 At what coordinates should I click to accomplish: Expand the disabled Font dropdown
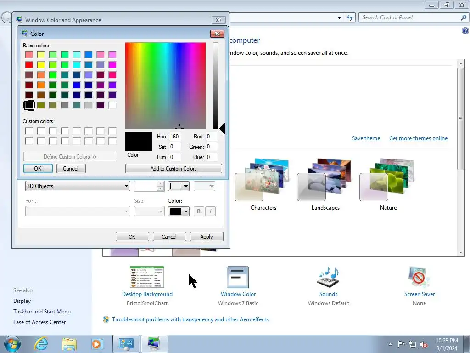pyautogui.click(x=78, y=211)
